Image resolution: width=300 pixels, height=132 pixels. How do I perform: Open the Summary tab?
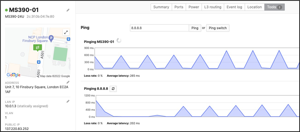click(161, 7)
